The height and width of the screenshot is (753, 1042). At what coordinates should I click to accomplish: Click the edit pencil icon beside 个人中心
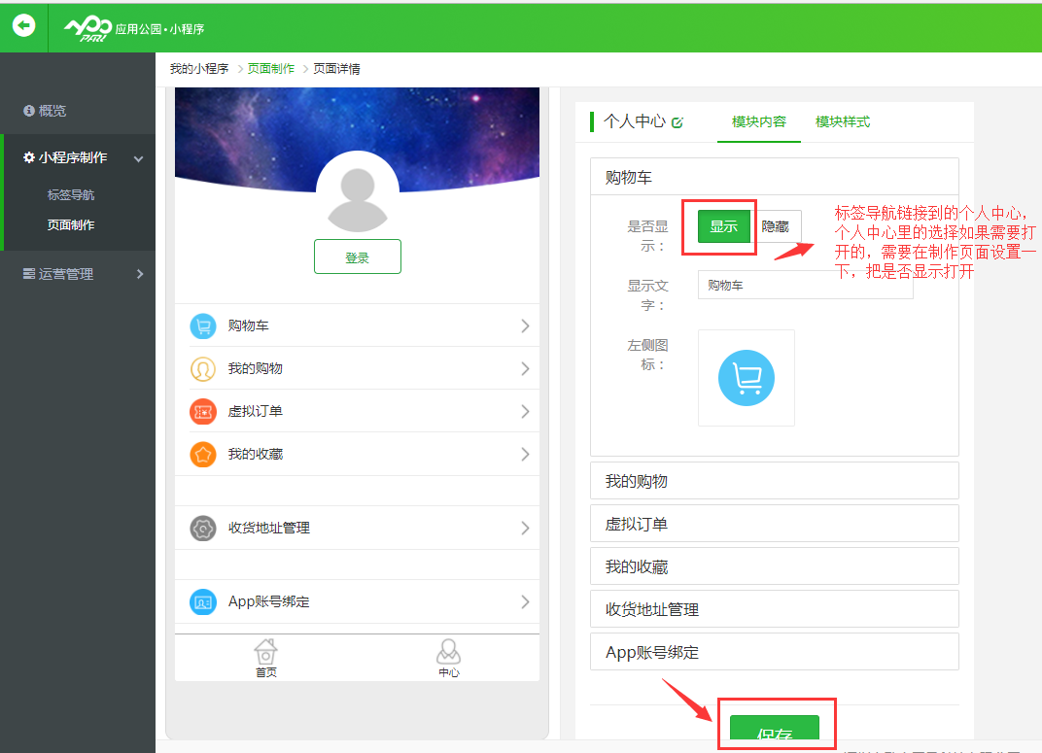(x=677, y=122)
